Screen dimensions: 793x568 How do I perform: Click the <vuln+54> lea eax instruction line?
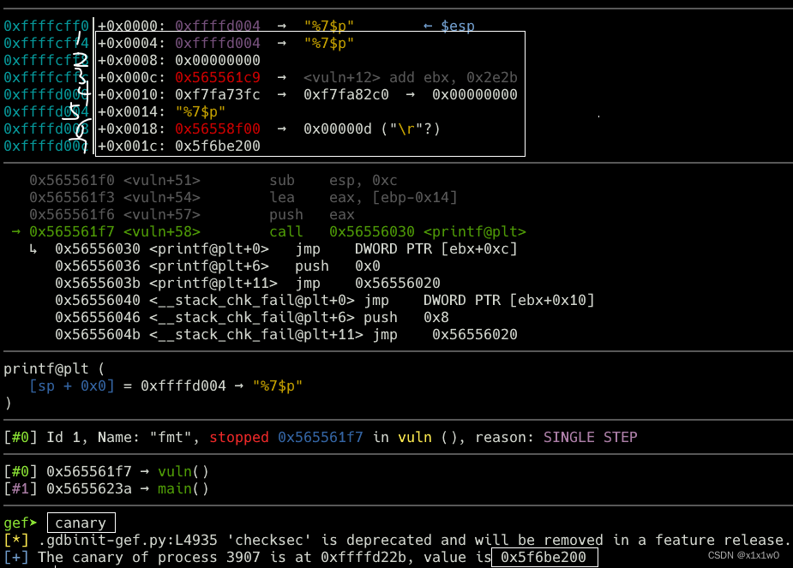click(x=243, y=198)
